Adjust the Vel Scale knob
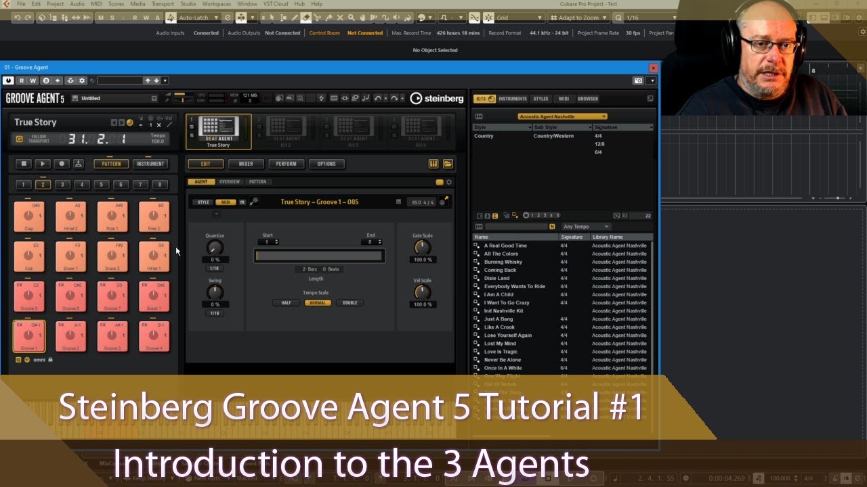 (x=422, y=292)
